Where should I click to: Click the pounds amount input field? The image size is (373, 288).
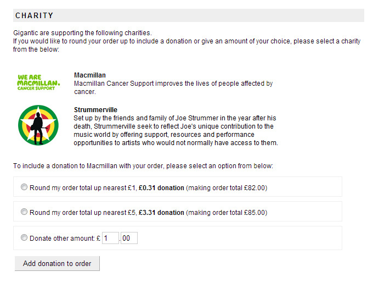110,238
